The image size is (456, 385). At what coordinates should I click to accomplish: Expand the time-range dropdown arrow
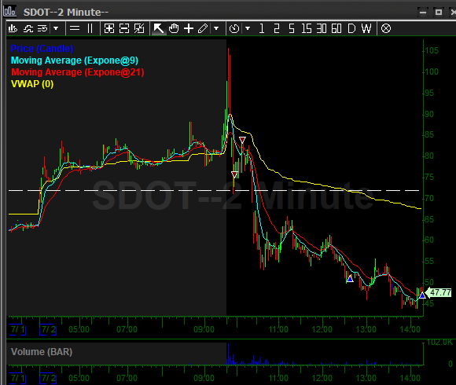248,28
